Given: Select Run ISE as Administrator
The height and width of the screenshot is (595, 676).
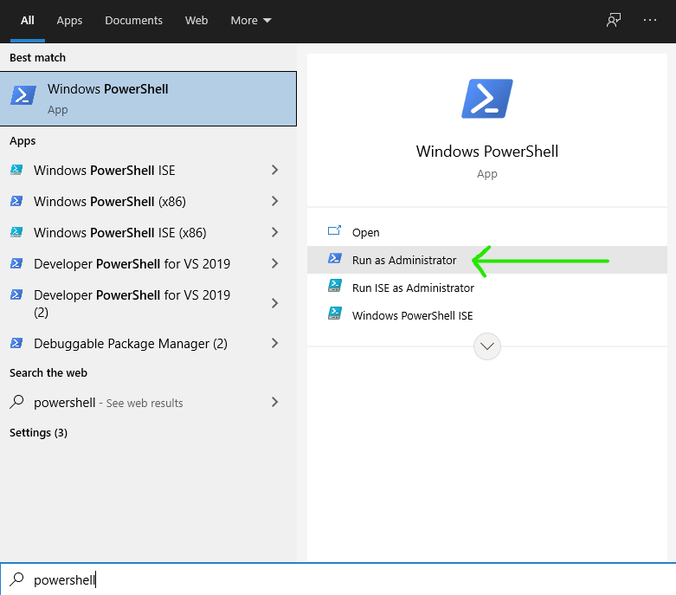Looking at the screenshot, I should coord(487,288).
